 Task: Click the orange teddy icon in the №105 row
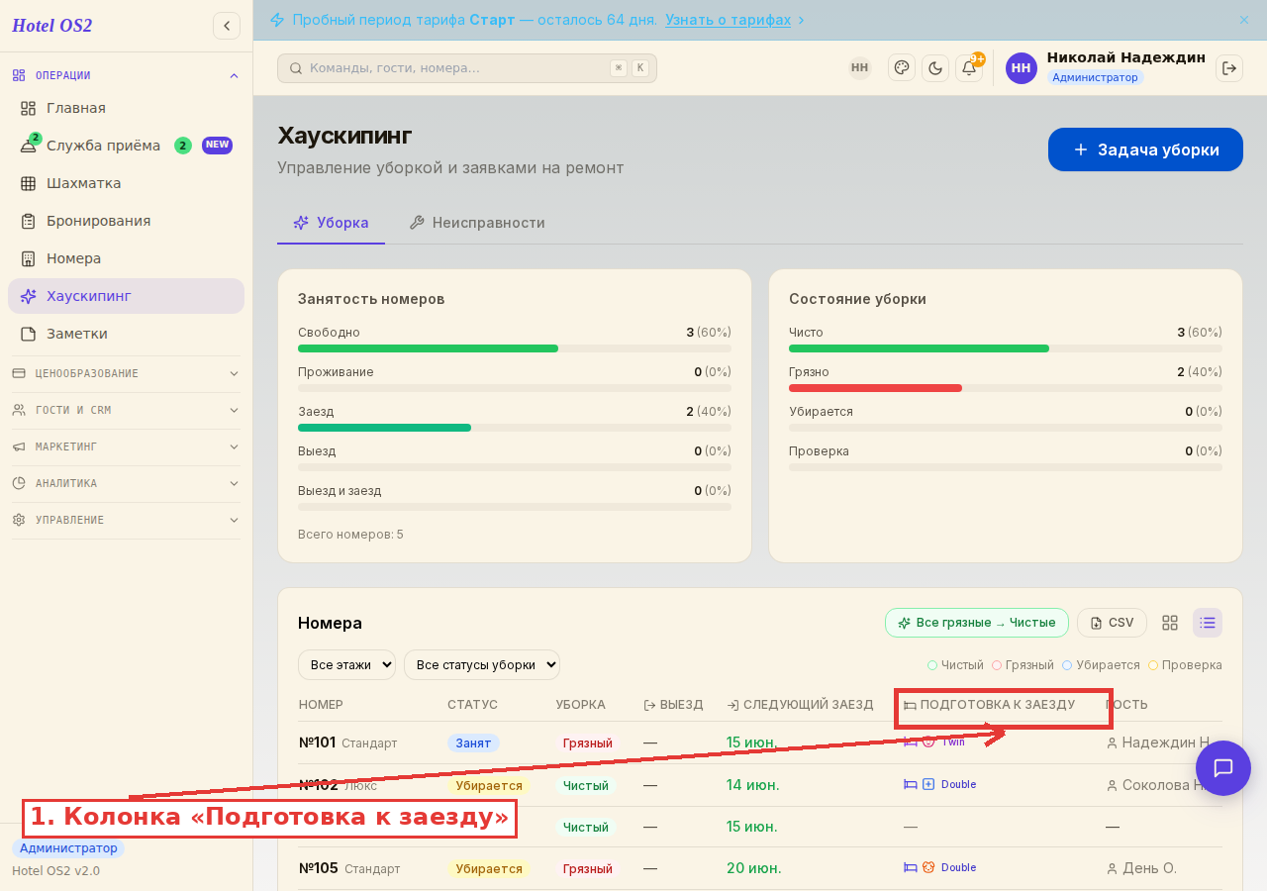pos(928,867)
